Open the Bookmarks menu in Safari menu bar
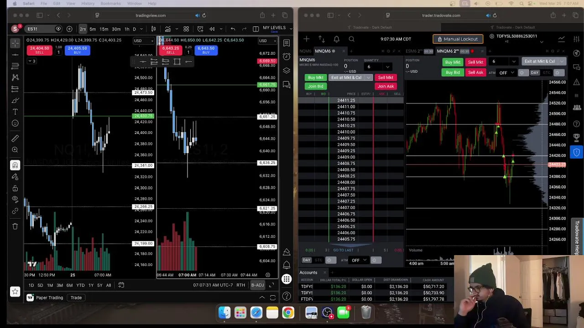 click(110, 3)
